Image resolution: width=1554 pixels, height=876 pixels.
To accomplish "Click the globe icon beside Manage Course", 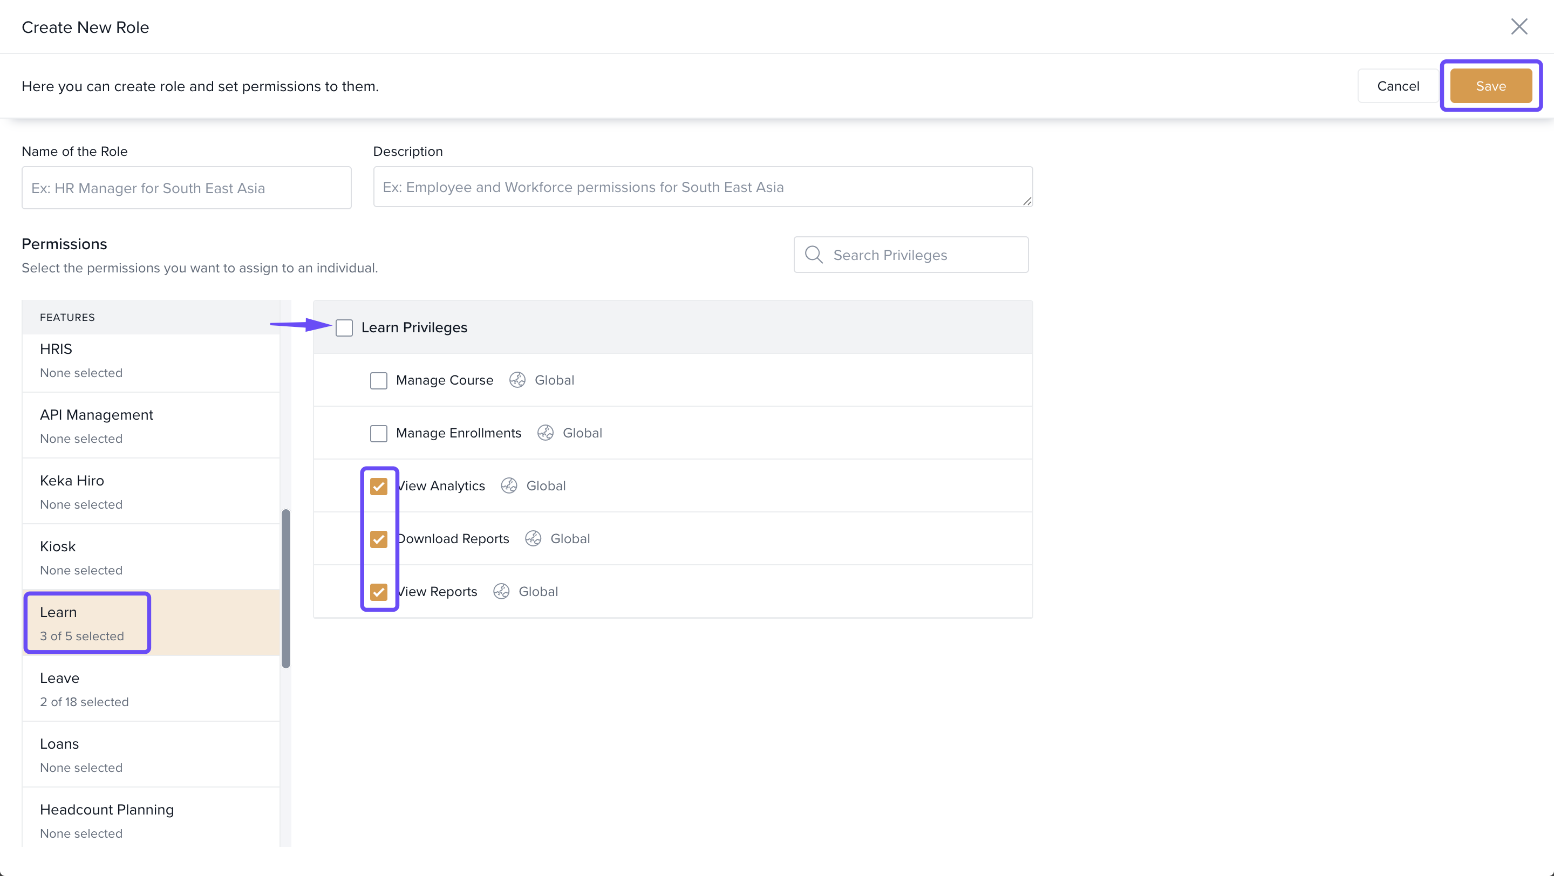I will [517, 380].
